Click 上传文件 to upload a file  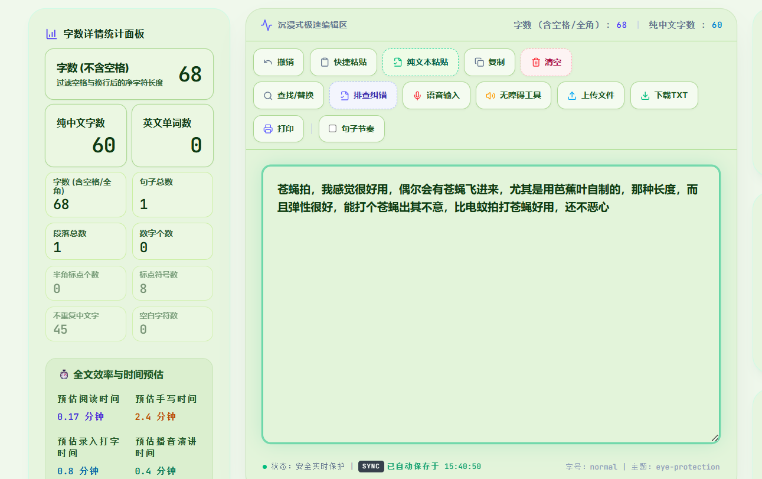click(x=591, y=95)
